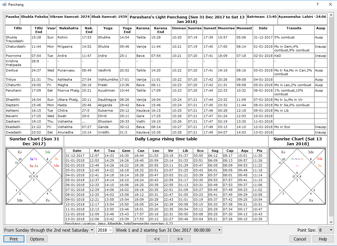This screenshot has width=337, height=246.
Task: Open the date range dropdown showing From Sunday
Action: [x=49, y=230]
